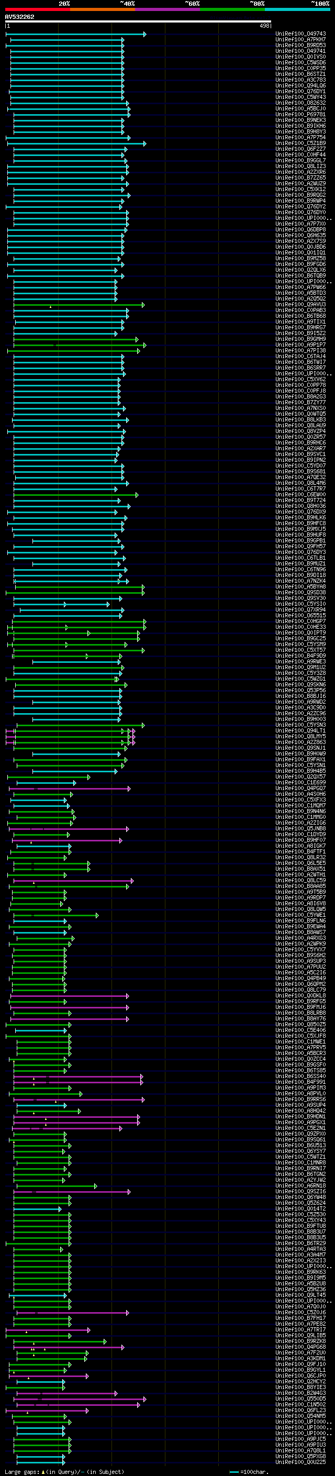Select label UniRef100_B4F9D9
Viewport: 335px width, 1476px height.
[300, 656]
